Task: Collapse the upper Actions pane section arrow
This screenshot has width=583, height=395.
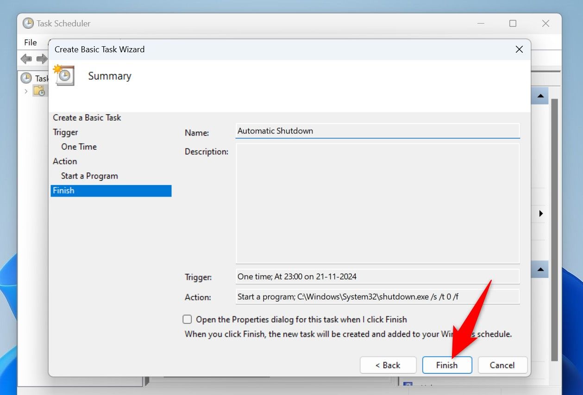Action: [540, 96]
